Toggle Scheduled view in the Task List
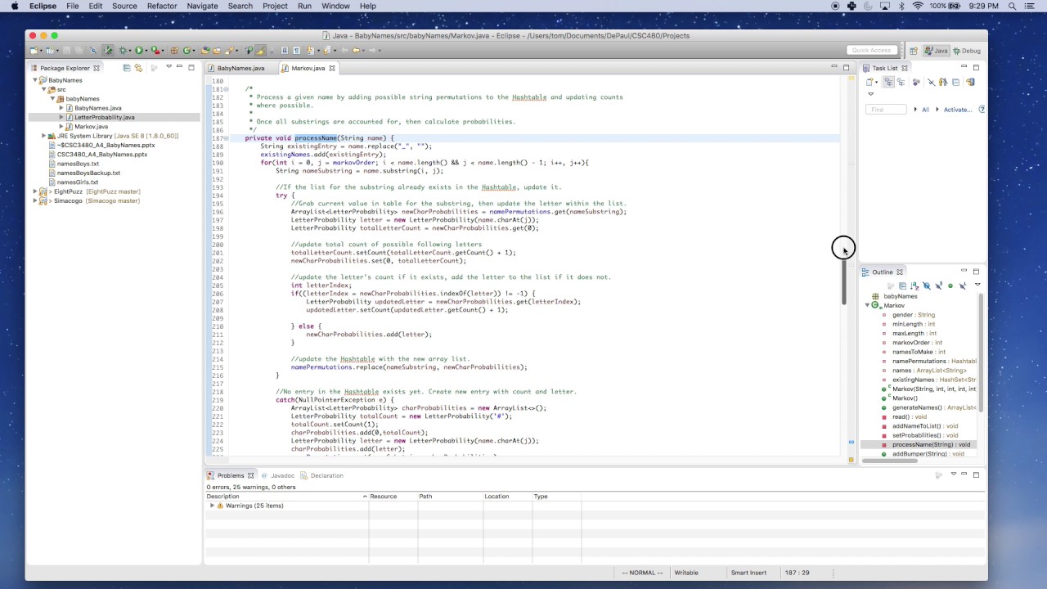The image size is (1047, 589). tap(901, 82)
